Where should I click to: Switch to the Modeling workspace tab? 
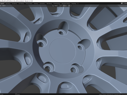click(8, 4)
